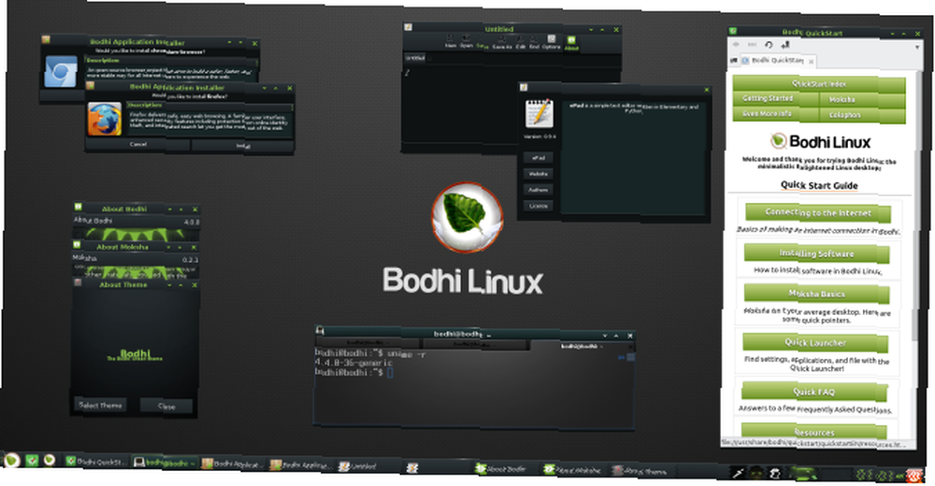Click Website button in ePad About dialog

(x=538, y=174)
